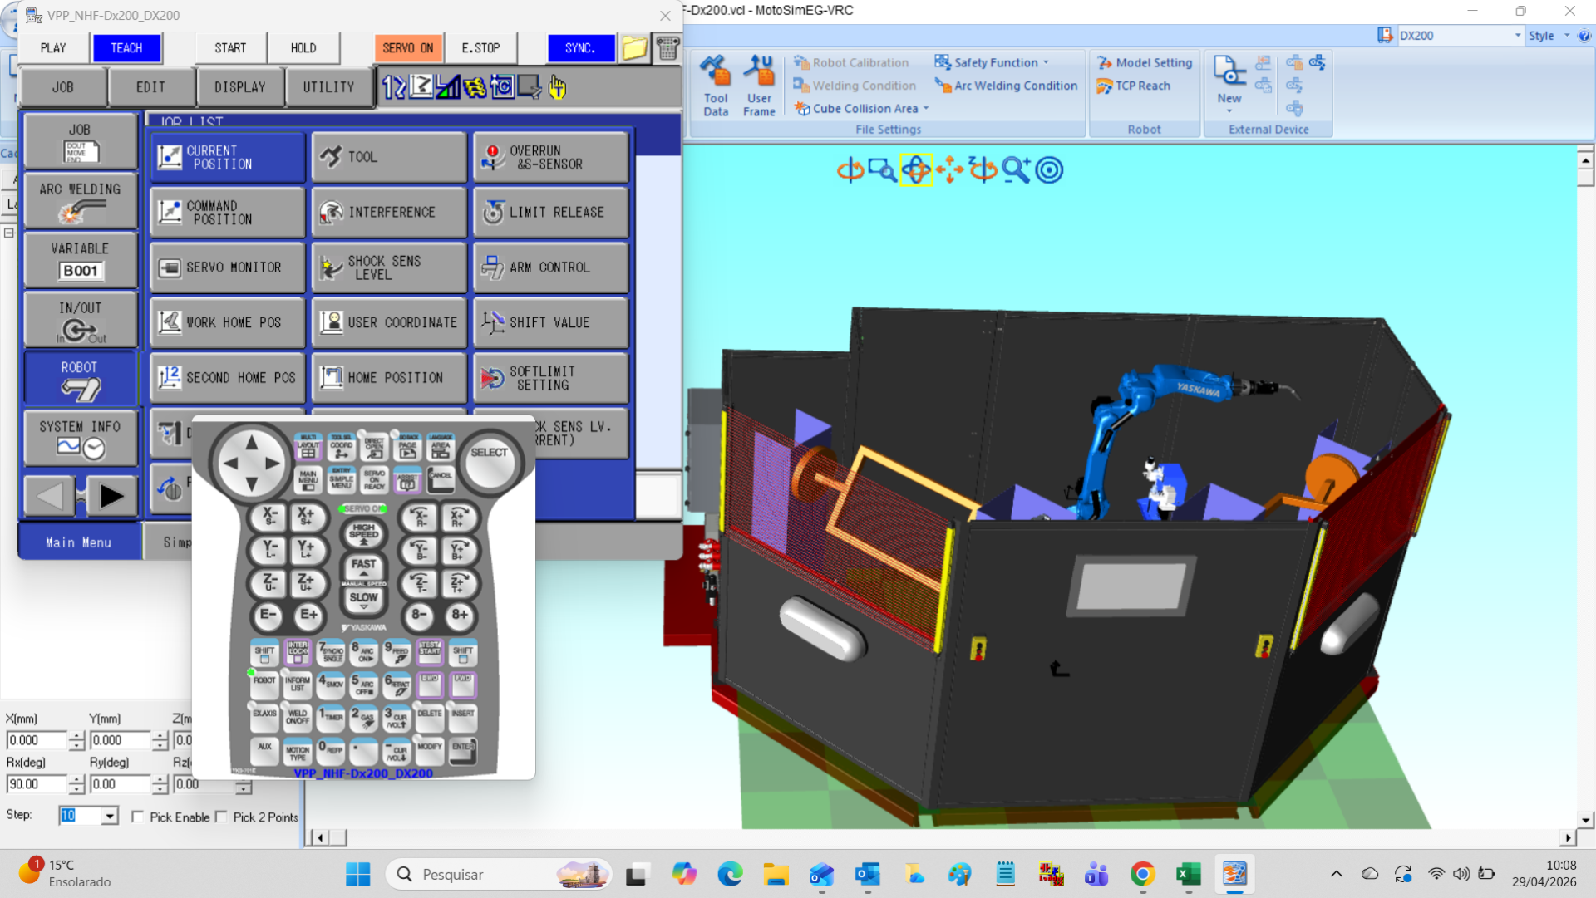Expand the Safety Function dropdown

1046,62
